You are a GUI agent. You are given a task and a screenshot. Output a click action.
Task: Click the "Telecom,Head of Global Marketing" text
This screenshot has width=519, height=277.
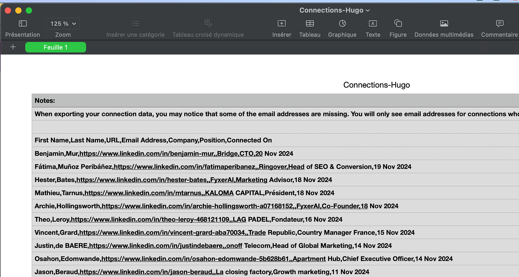pos(298,246)
